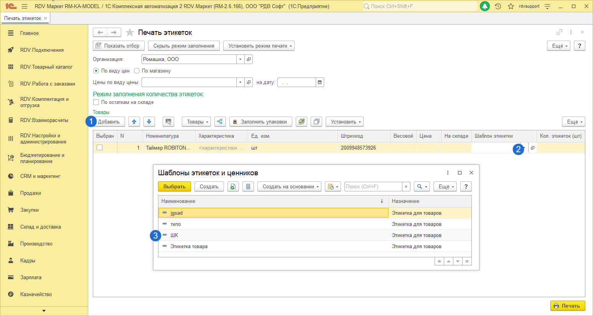Click the barcode scanner icon in toolbar
593x316 pixels.
point(168,122)
